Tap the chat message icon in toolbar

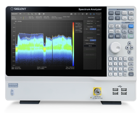[x=44, y=14]
